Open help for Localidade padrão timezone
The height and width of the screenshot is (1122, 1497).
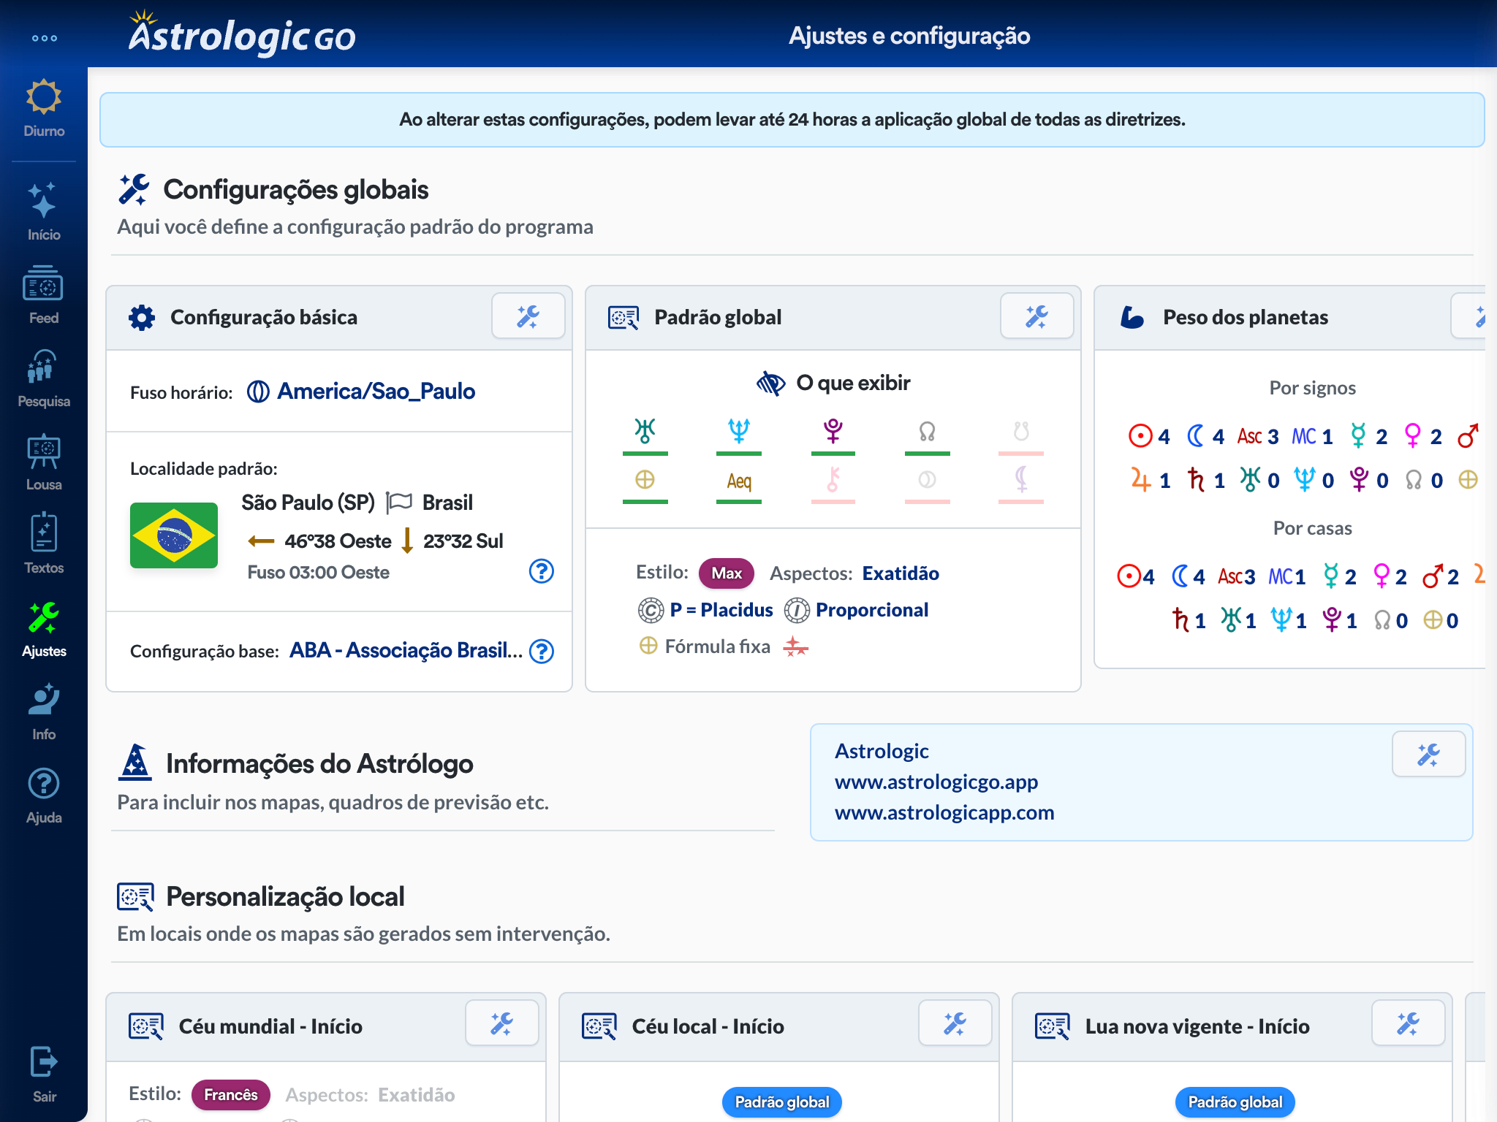click(x=542, y=570)
